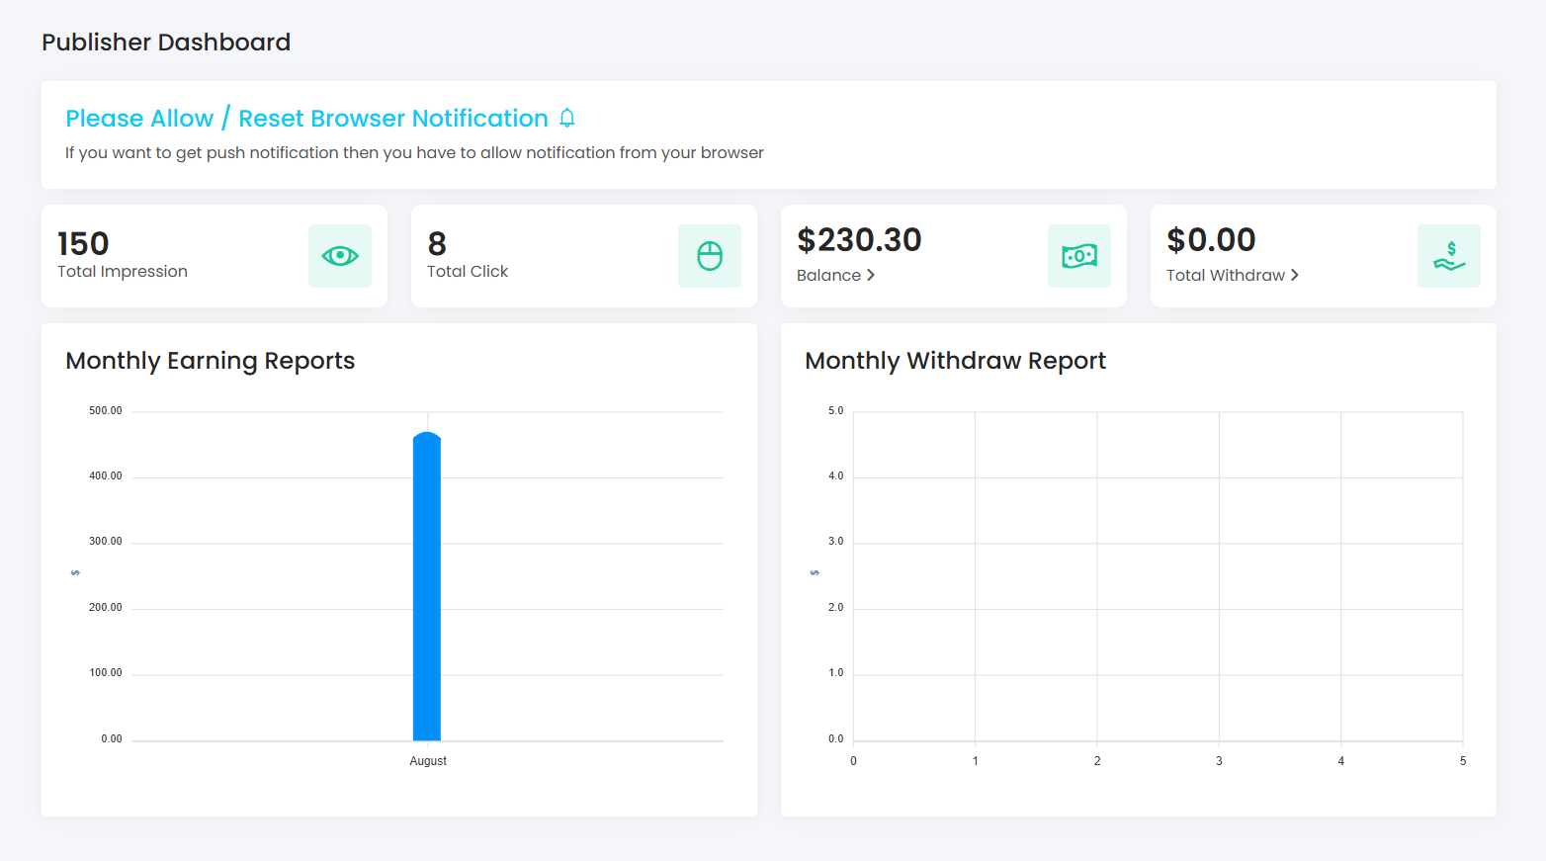Click the August label under earnings chart

click(x=428, y=761)
